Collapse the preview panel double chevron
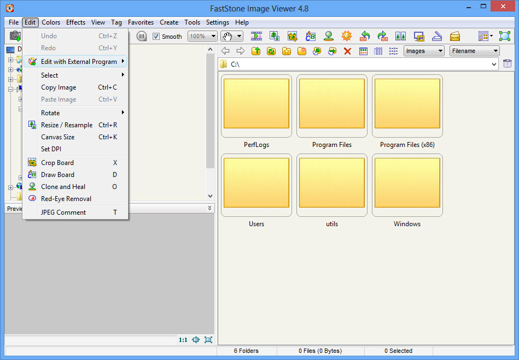The image size is (519, 360). click(209, 208)
